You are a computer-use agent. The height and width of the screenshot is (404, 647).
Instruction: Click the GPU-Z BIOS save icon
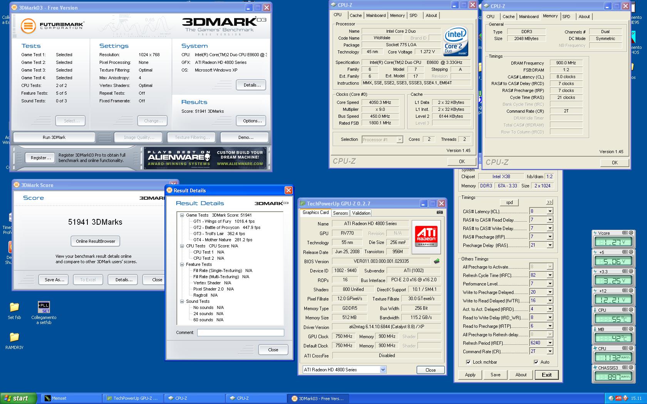tap(436, 261)
